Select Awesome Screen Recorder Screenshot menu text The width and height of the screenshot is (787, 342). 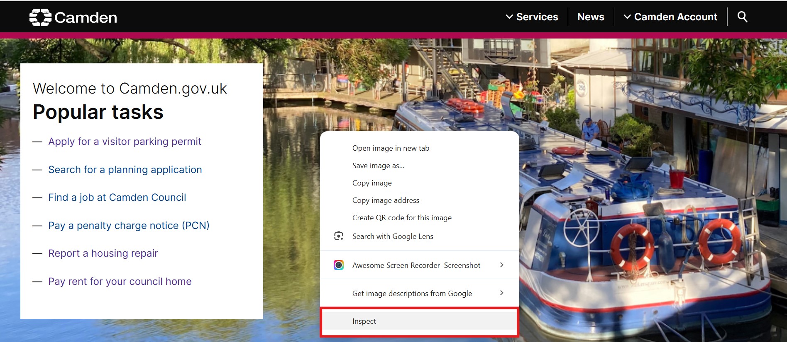click(x=416, y=265)
